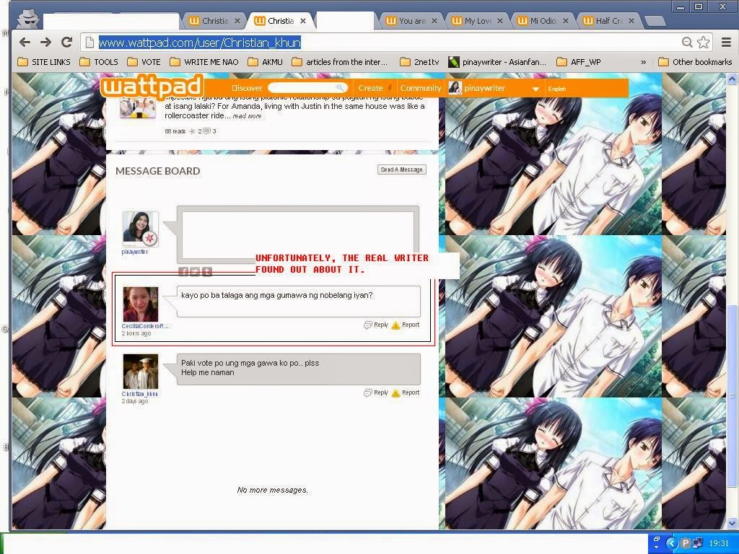
Task: Switch to the You are tab
Action: (411, 21)
